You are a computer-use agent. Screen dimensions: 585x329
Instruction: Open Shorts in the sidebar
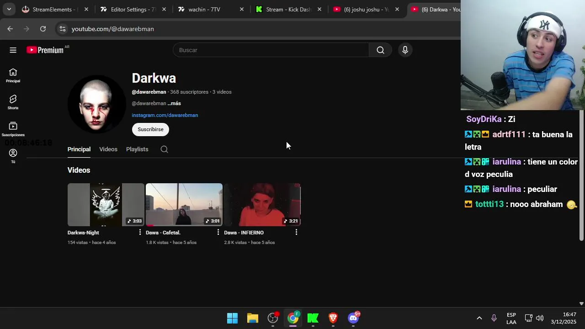pos(13,102)
